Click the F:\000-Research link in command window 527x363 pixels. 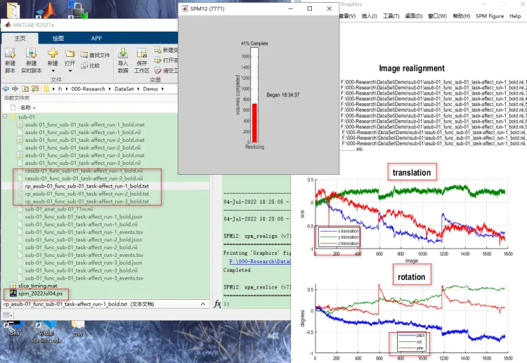coord(260,261)
